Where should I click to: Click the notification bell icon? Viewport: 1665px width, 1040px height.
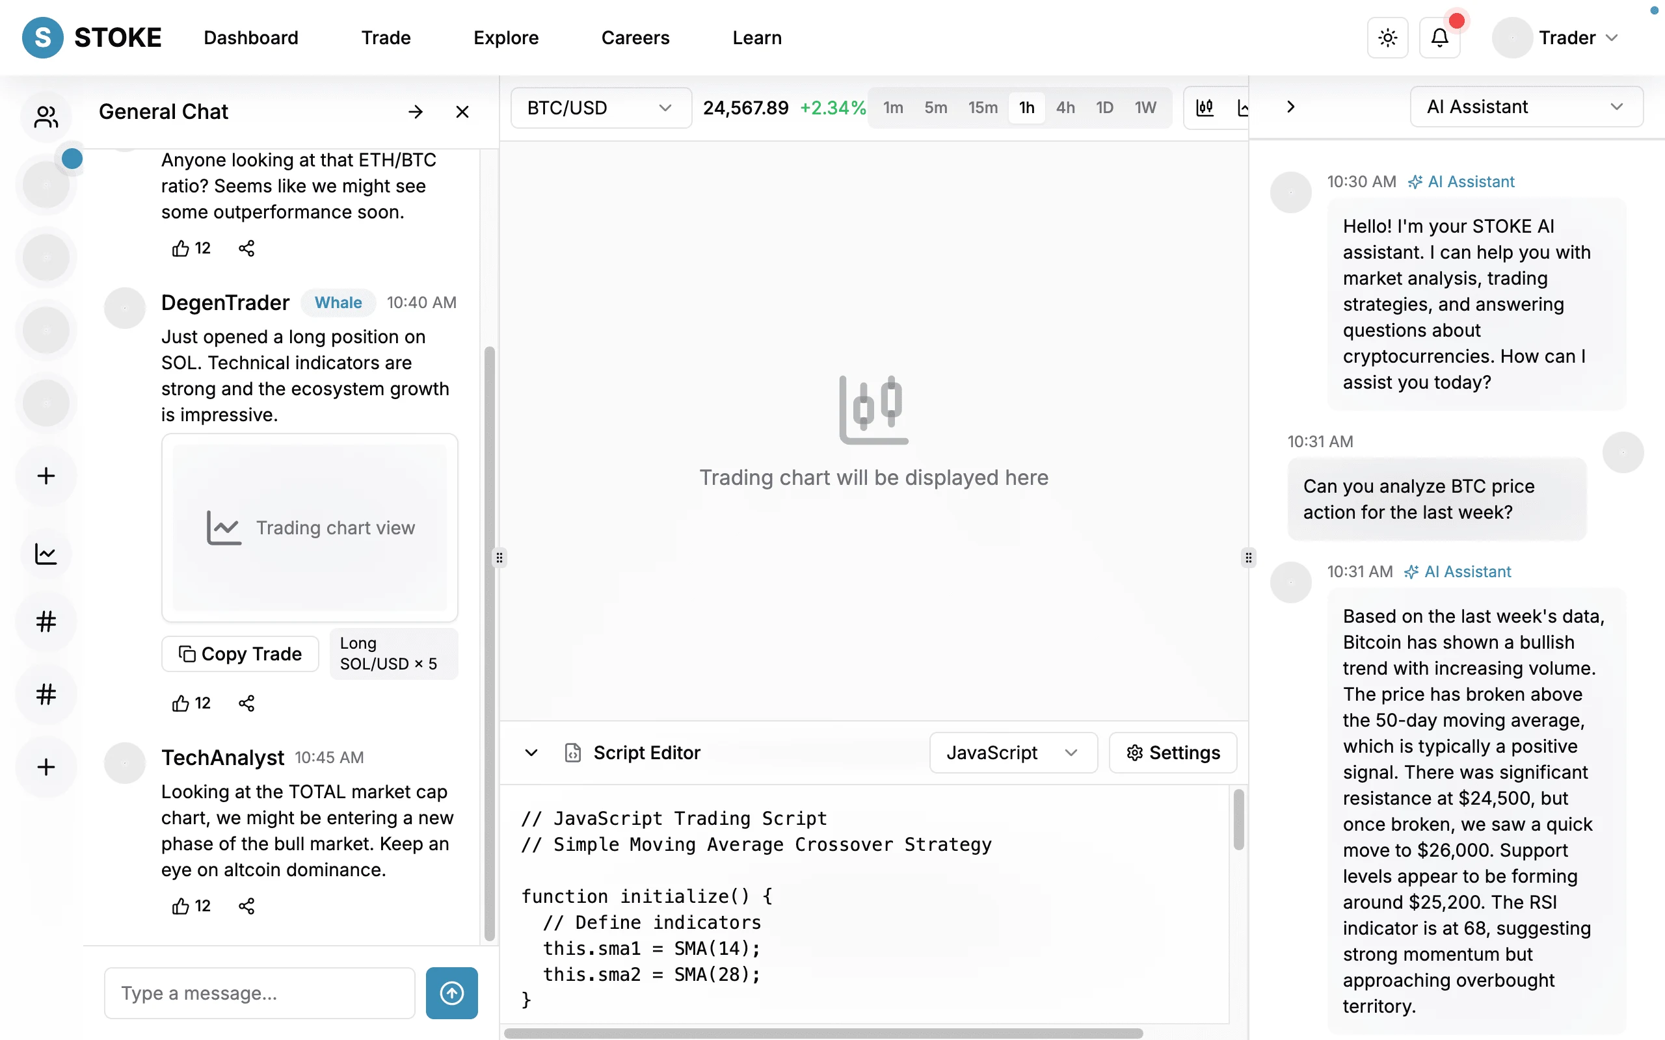pyautogui.click(x=1439, y=38)
